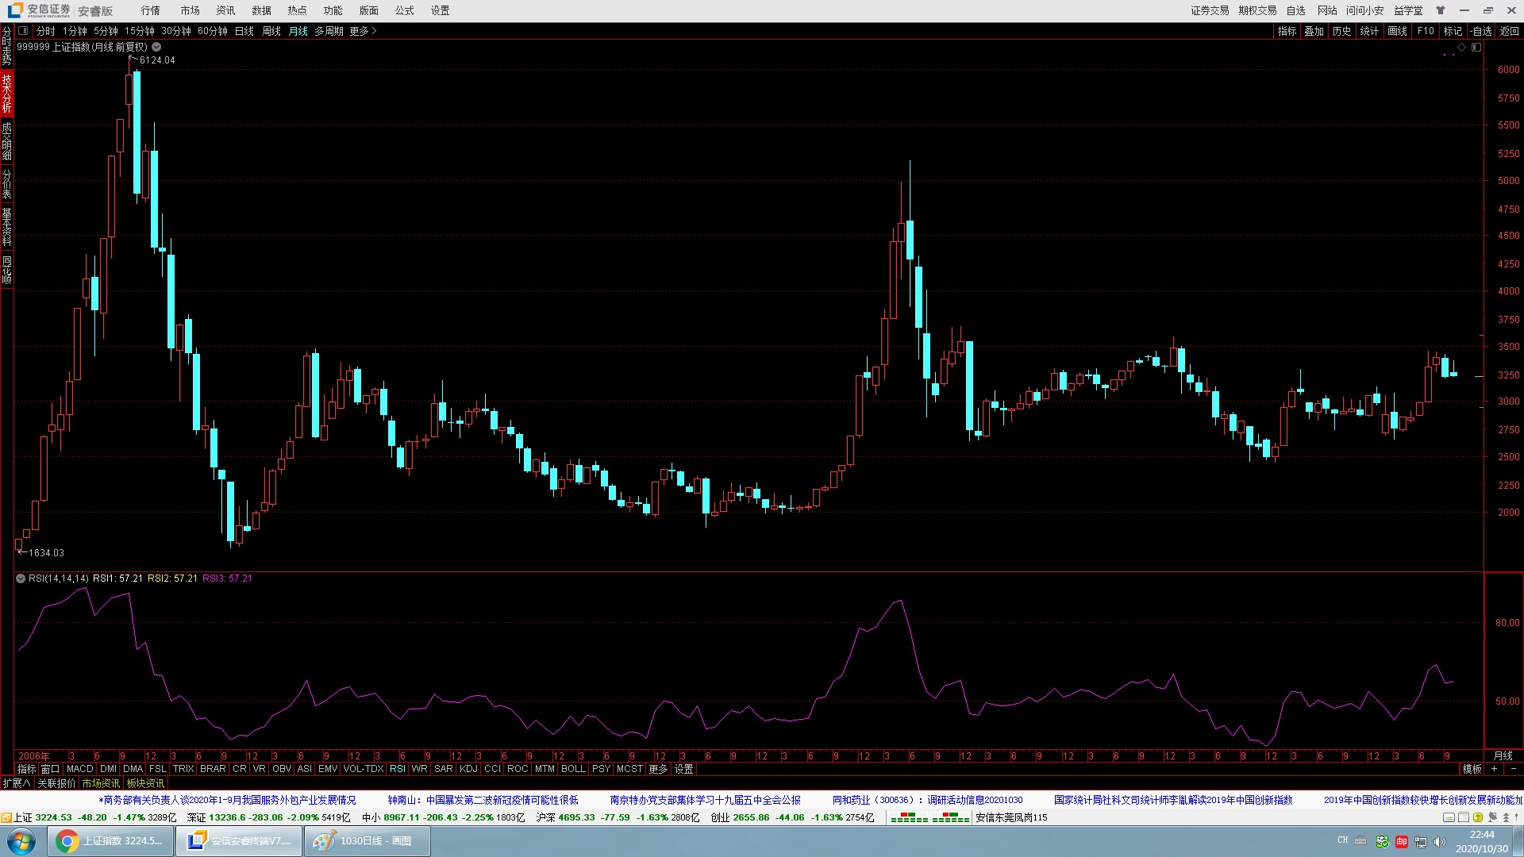Switch chart to 60分钟 period
1524x857 pixels.
click(x=212, y=31)
